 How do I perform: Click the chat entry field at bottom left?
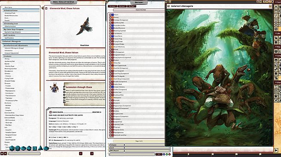tap(24, 154)
